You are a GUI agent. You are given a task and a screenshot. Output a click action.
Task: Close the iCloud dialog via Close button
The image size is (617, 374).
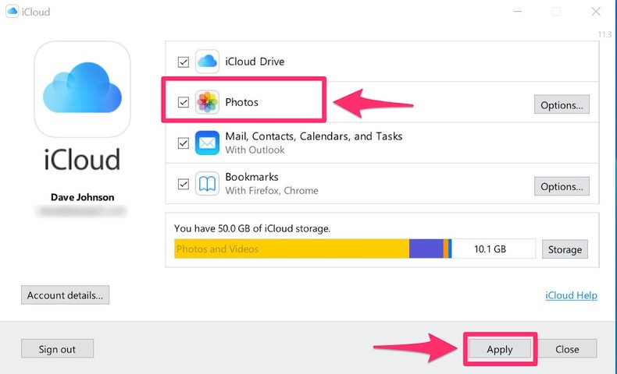pyautogui.click(x=567, y=349)
